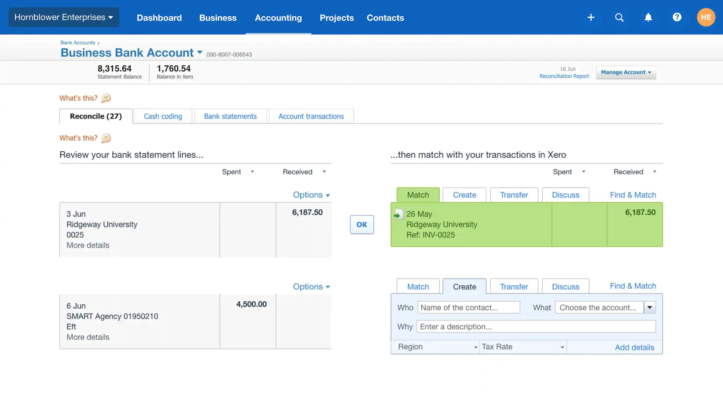Screen dimensions: 723x407
Task: Open the notifications bell icon
Action: click(648, 17)
